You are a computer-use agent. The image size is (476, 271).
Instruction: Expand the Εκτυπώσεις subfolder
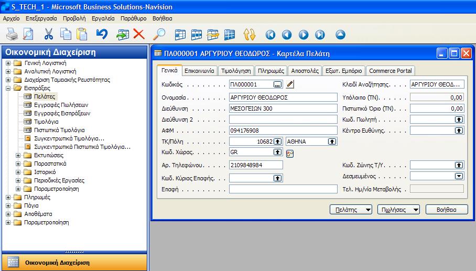click(18, 155)
